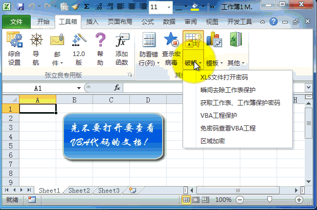Insert a new worksheet via tab icon
The image size is (317, 210).
coord(132,191)
